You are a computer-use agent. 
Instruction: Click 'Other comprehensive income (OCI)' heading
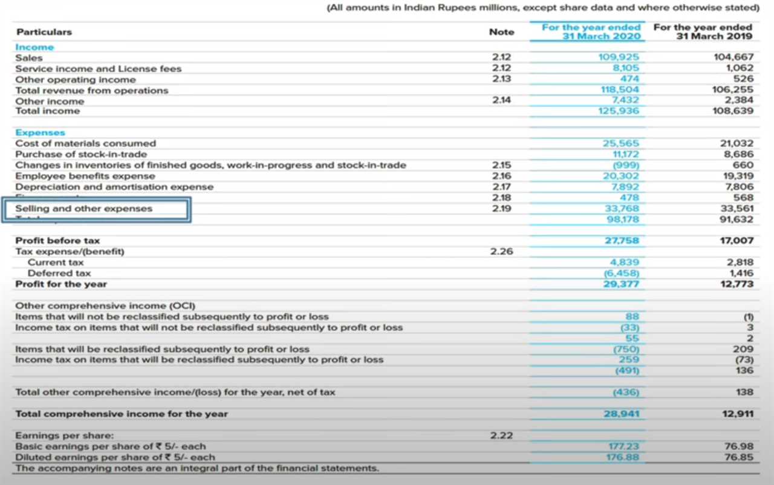(105, 306)
